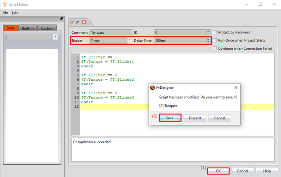The width and height of the screenshot is (281, 177).
Task: Toggle Run Once when Project Starts
Action: click(x=215, y=40)
